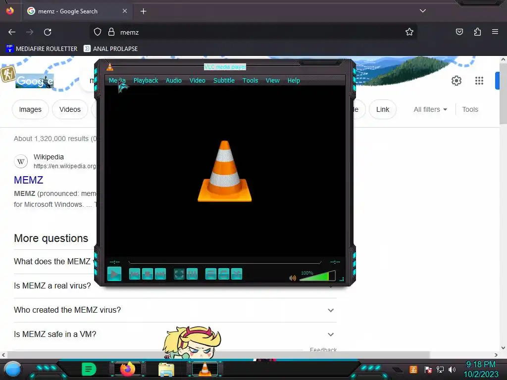507x380 pixels.
Task: Click the Google doodle logo
Action: click(34, 81)
